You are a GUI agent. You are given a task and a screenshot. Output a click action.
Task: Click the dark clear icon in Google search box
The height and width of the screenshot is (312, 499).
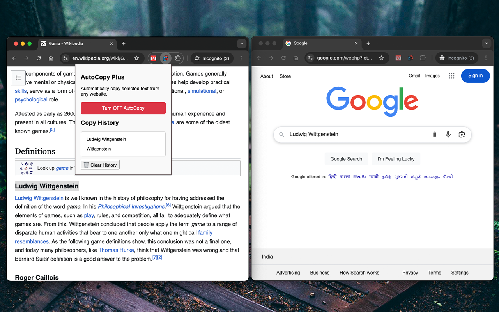pos(435,134)
